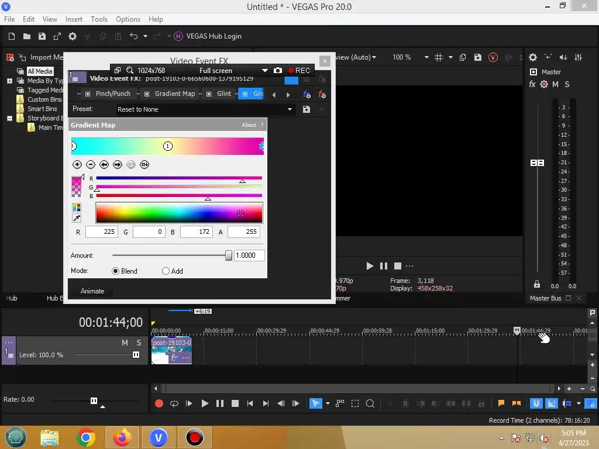599x449 pixels.
Task: Mute video track 1 with M
Action: (x=125, y=343)
